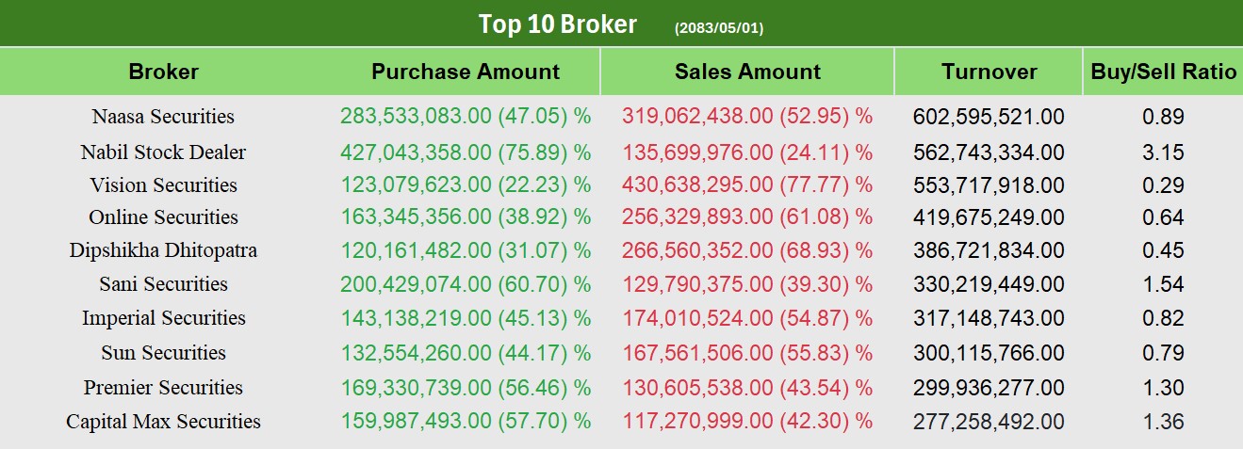Open Sun Securities broker entry
Image resolution: width=1243 pixels, height=449 pixels.
click(163, 353)
